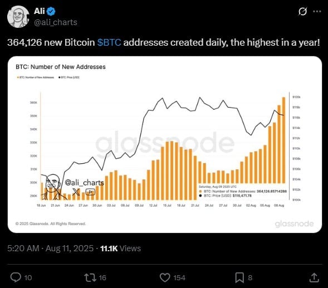The width and height of the screenshot is (328, 288).
Task: View the 11.1K Views analytics
Action: 120,248
